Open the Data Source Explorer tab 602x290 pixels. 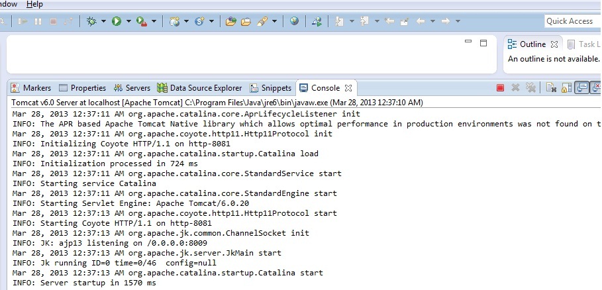[x=199, y=88]
